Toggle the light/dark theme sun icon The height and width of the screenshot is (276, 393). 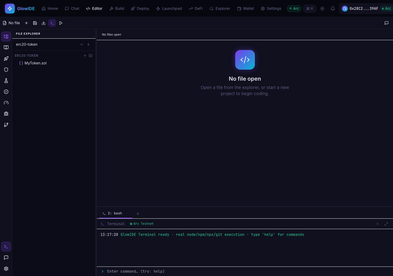[322, 9]
